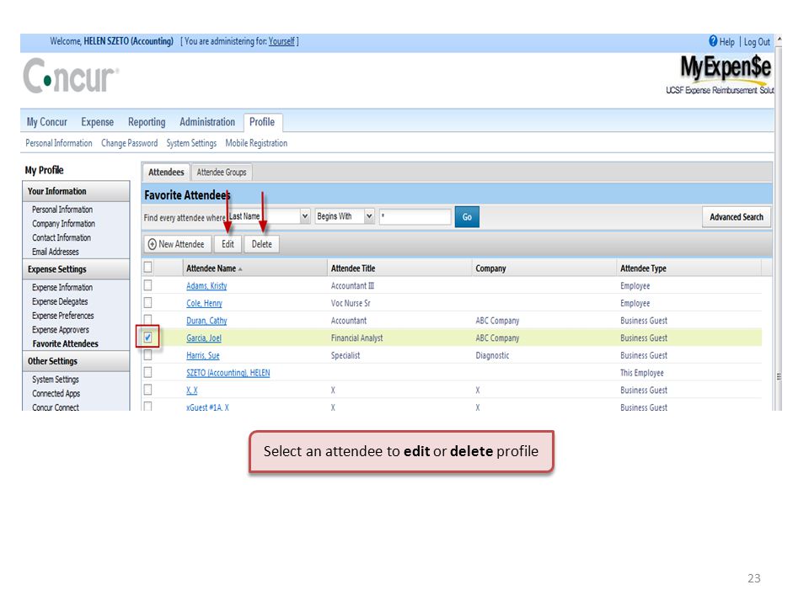Screen dimensions: 809x606
Task: Open the Administration menu tab
Action: (x=207, y=122)
